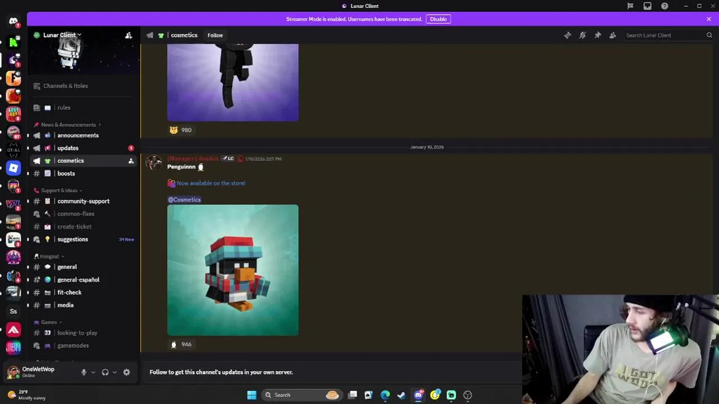Open weather widget showing 29°F
Image resolution: width=719 pixels, height=404 pixels.
click(27, 395)
